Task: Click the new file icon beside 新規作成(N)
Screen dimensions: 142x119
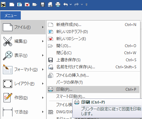Action: 51,25
